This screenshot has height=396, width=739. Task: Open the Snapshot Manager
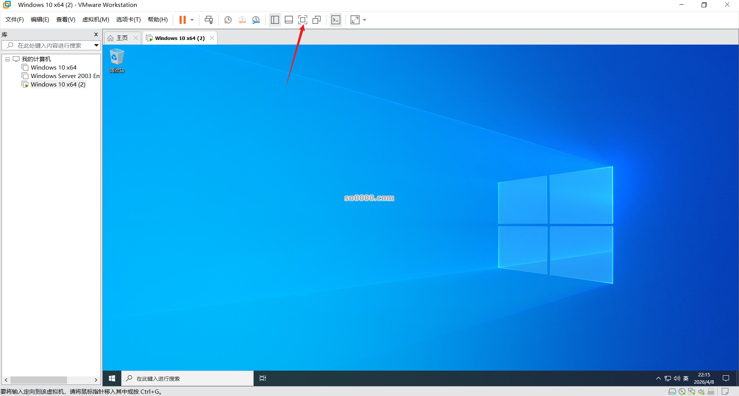[256, 20]
